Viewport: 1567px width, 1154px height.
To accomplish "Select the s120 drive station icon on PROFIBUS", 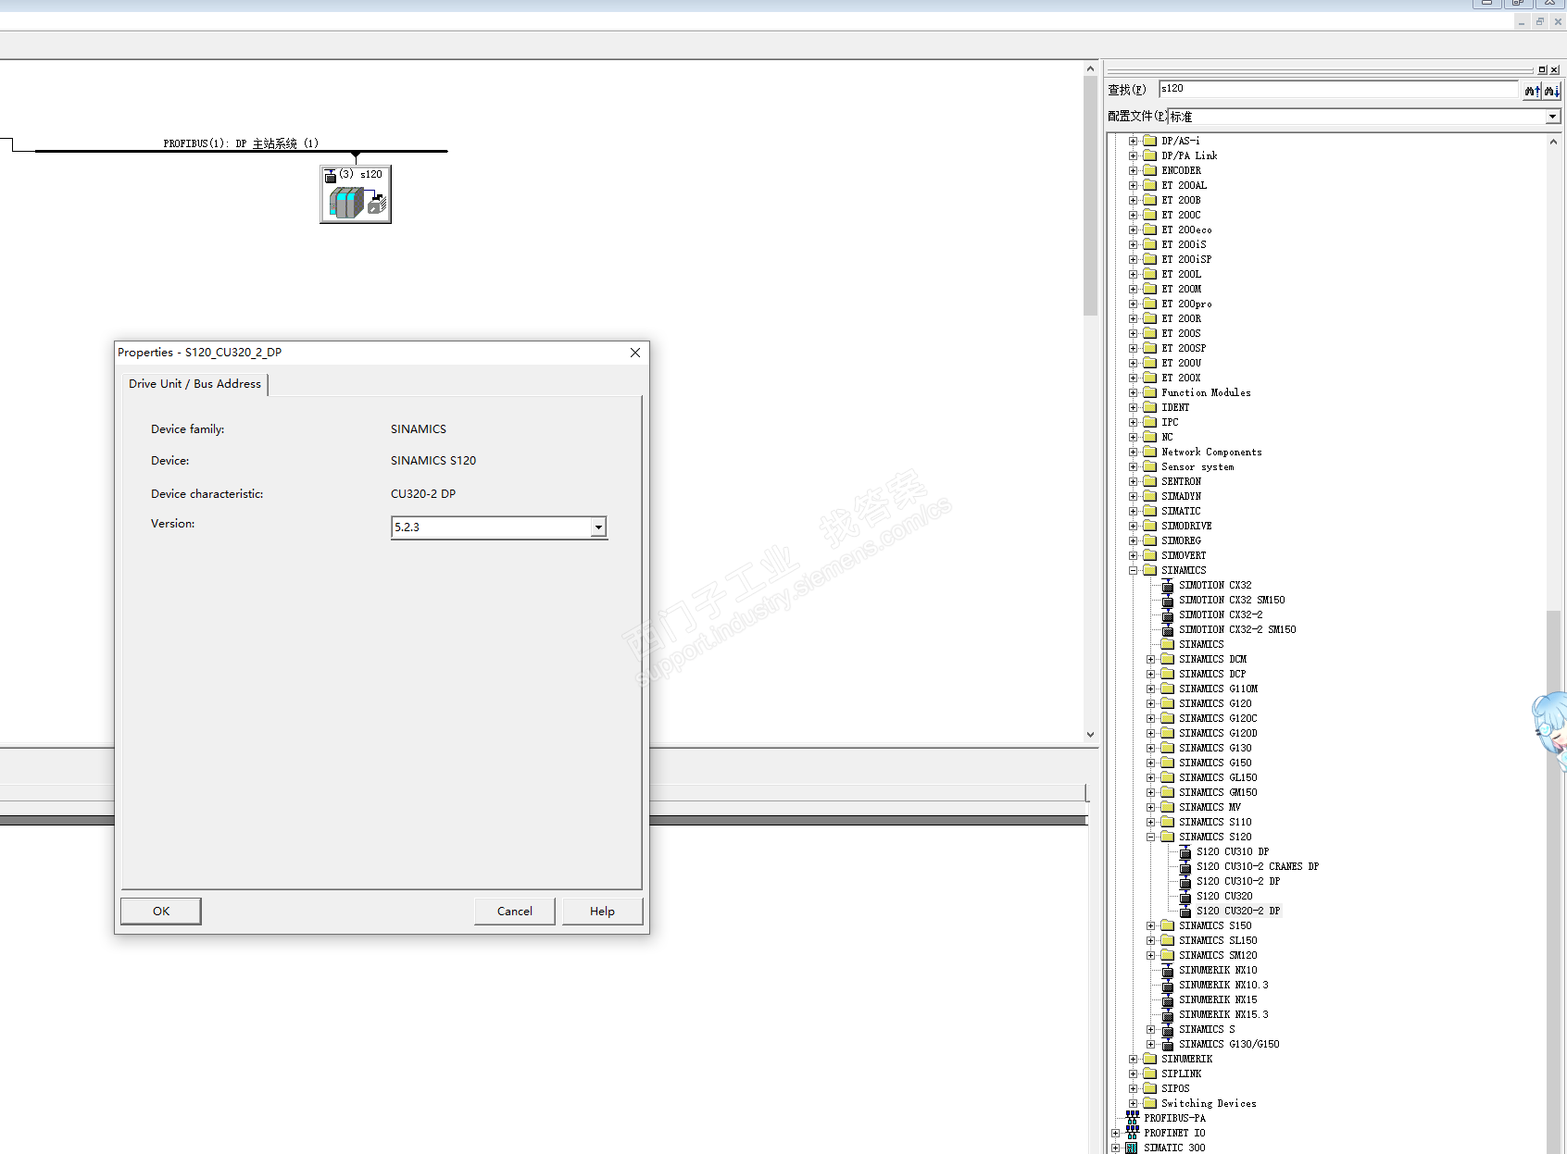I will pos(356,194).
